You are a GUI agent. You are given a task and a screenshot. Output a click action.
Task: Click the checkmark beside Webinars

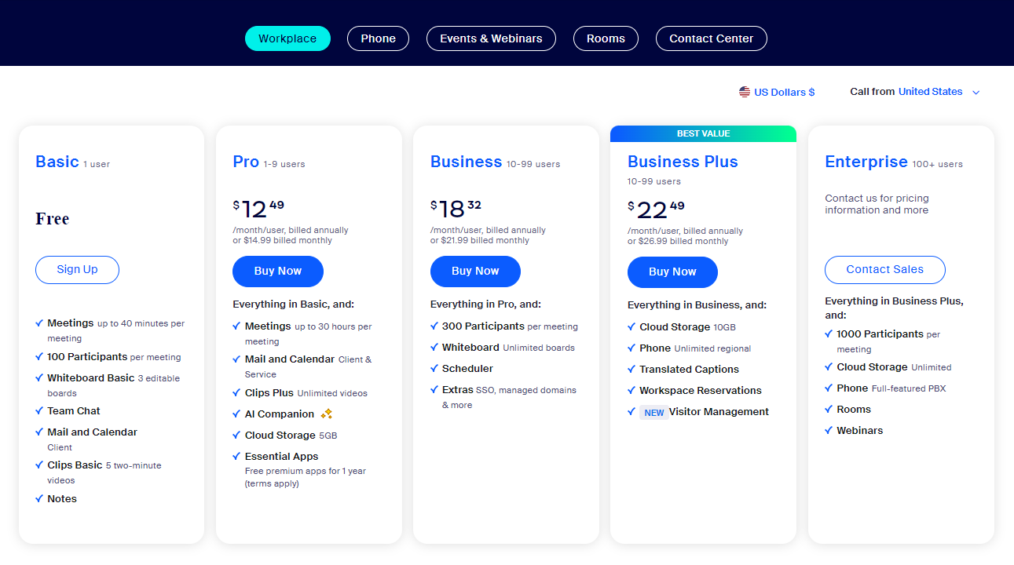(829, 430)
